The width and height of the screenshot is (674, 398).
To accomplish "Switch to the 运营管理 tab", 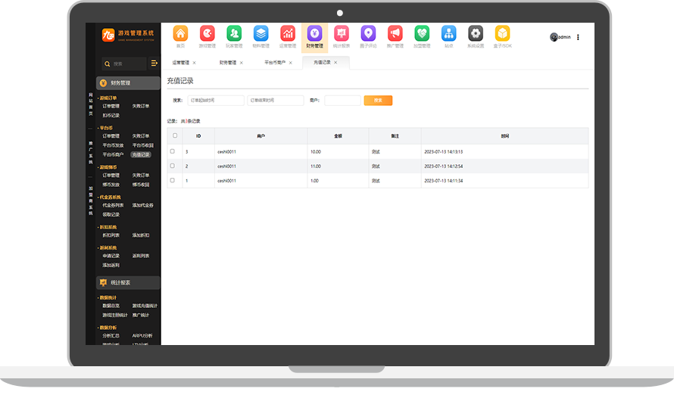I will coord(180,63).
